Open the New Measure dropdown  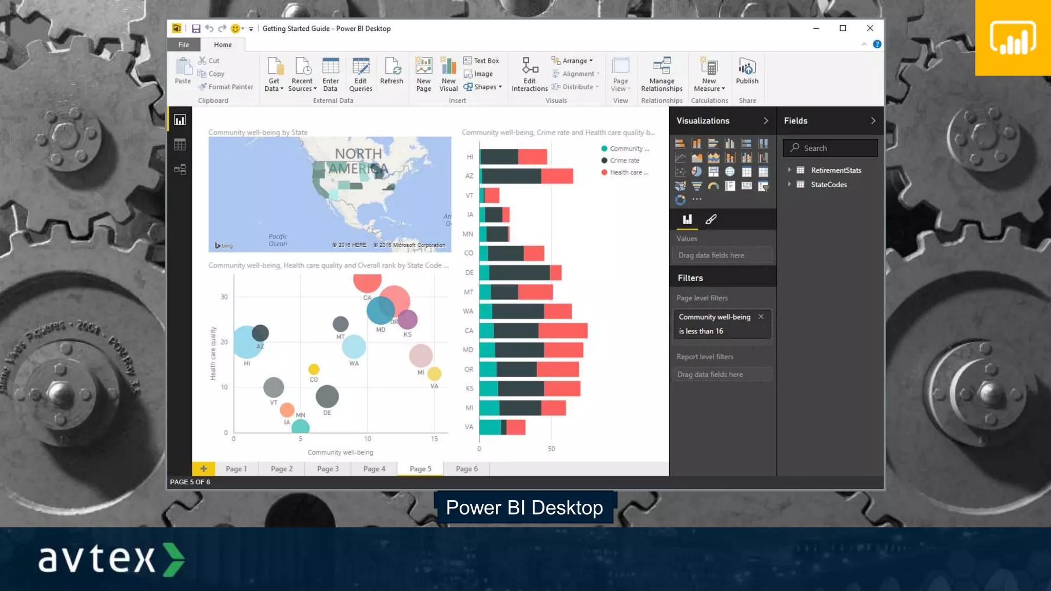[x=709, y=74]
